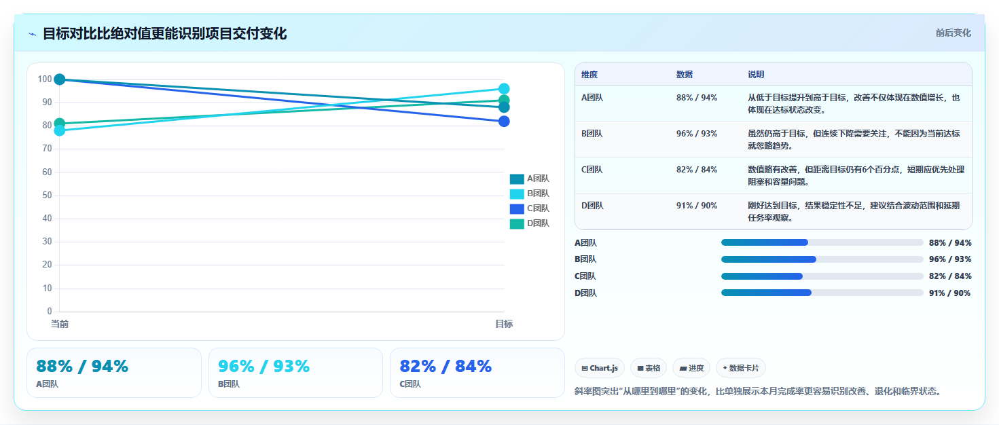Click the 目标 x-axis label

tap(504, 324)
